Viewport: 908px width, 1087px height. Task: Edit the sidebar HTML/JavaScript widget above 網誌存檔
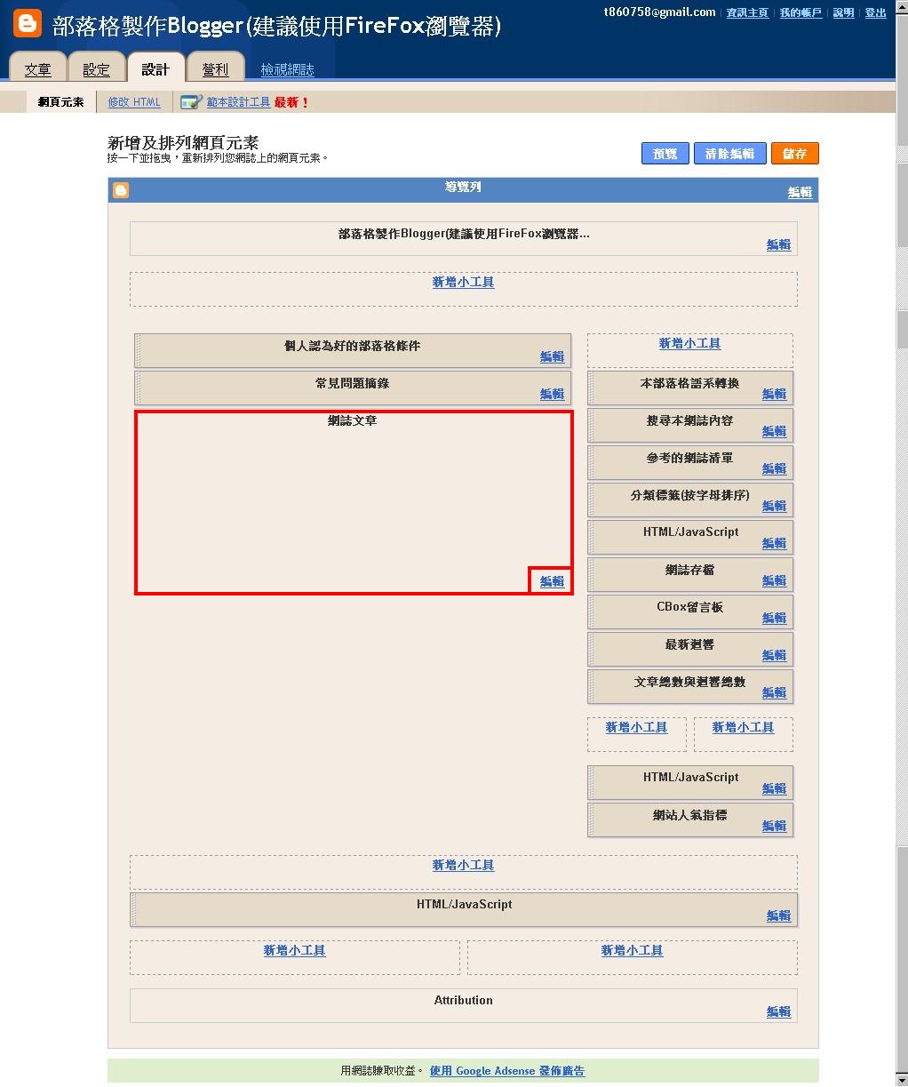(774, 543)
